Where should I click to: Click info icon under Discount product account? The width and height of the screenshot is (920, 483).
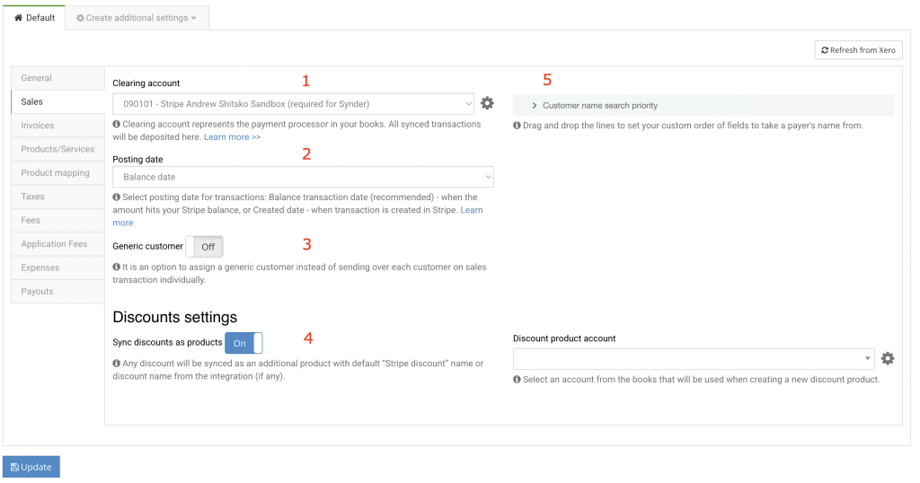tap(517, 380)
